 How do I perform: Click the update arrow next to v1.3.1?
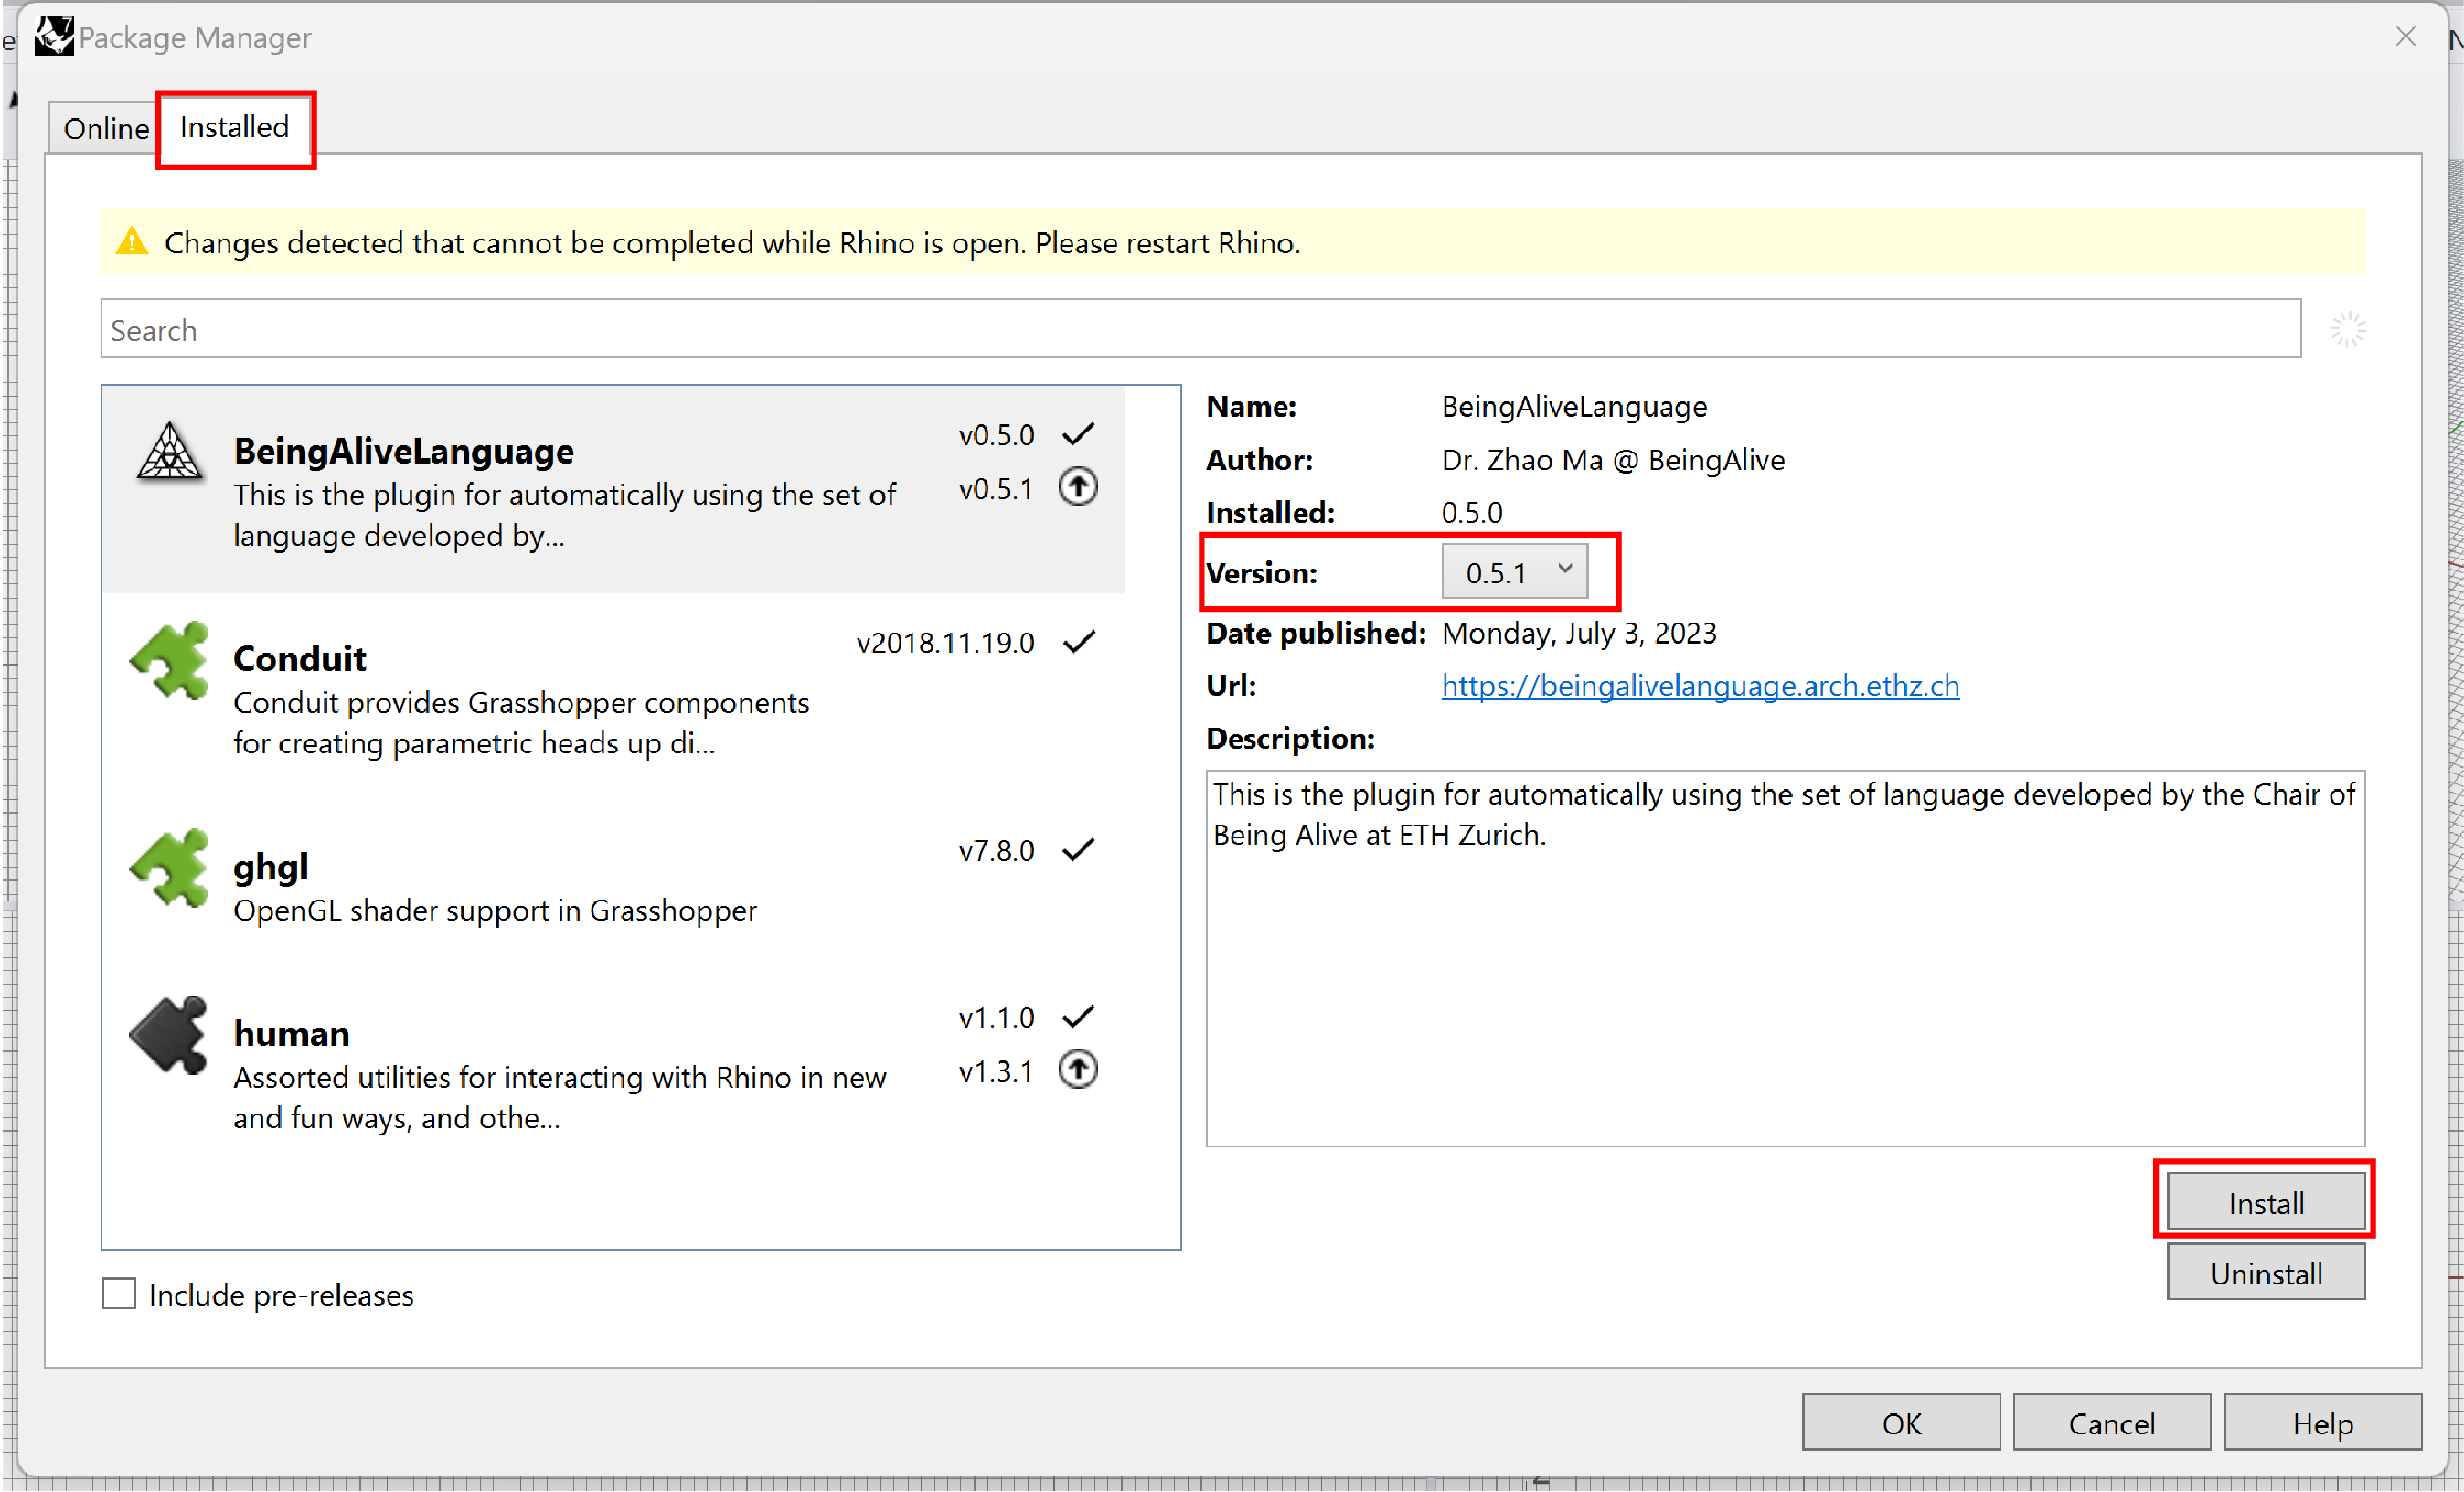[1078, 1070]
